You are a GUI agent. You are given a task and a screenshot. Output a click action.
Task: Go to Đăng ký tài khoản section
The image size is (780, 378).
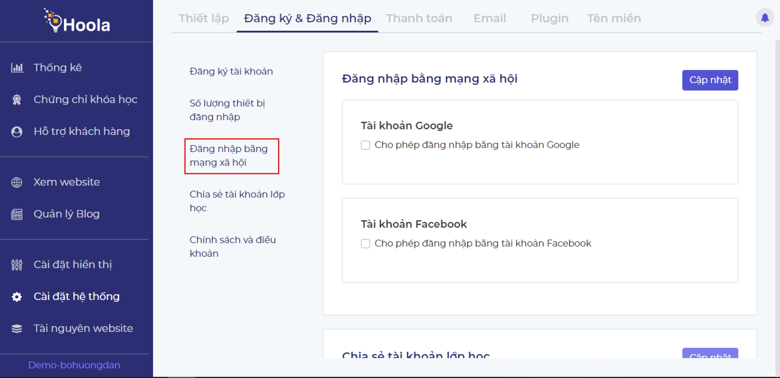click(231, 71)
